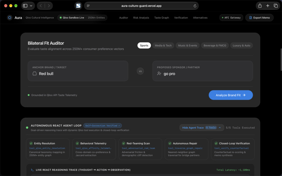This screenshot has width=282, height=176.
Task: Select the Sports category chip
Action: pyautogui.click(x=144, y=45)
